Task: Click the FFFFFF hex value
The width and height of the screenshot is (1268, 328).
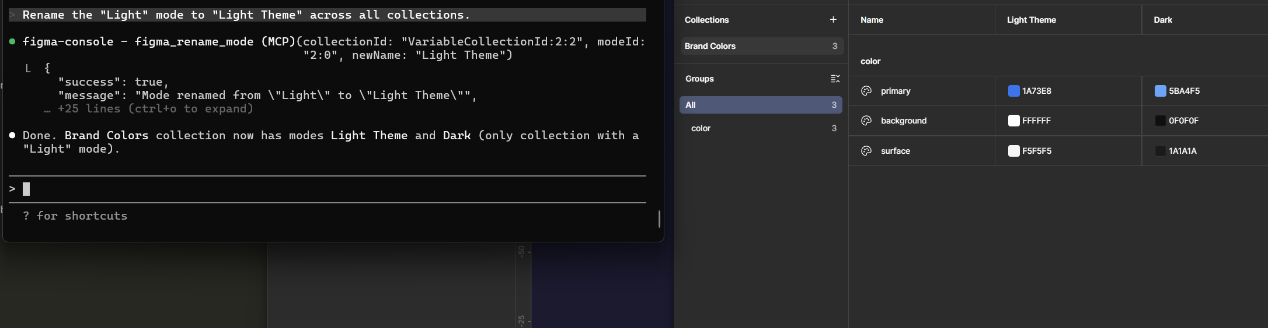Action: point(1036,121)
